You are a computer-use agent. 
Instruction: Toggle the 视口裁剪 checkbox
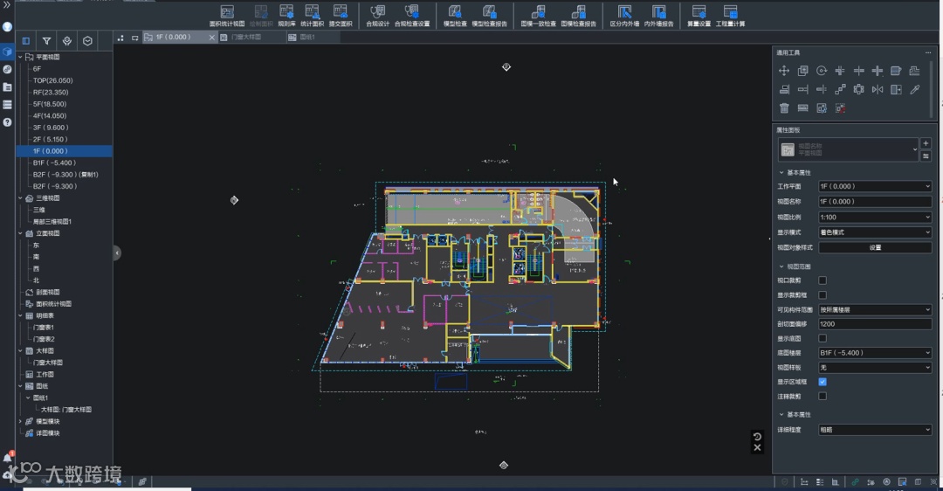click(x=823, y=280)
